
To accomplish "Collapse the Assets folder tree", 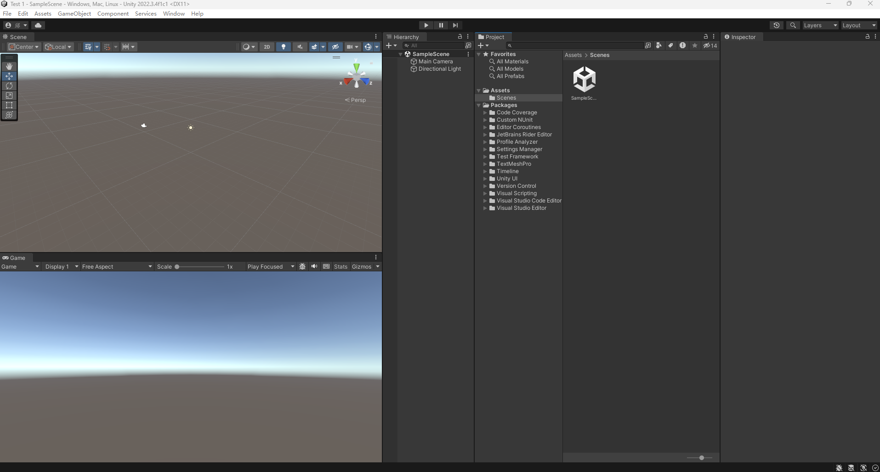I will pos(479,90).
